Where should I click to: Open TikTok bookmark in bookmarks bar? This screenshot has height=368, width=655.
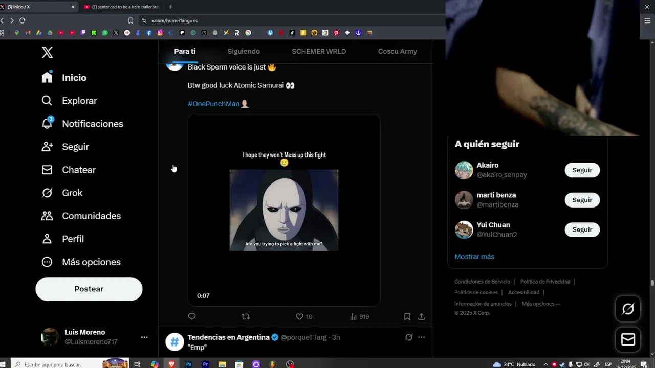(x=292, y=33)
